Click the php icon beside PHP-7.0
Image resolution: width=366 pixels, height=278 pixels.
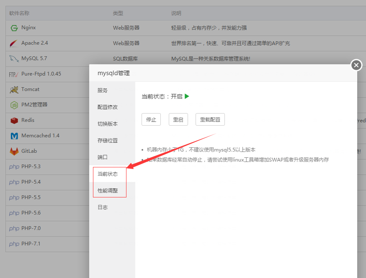[x=14, y=229]
